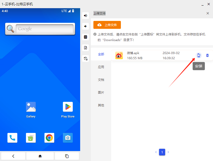Click the 160.55 MB file size text

pos(135,58)
